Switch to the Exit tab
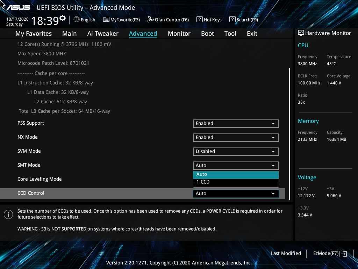Screen dimensions: 358x269 click(252, 34)
